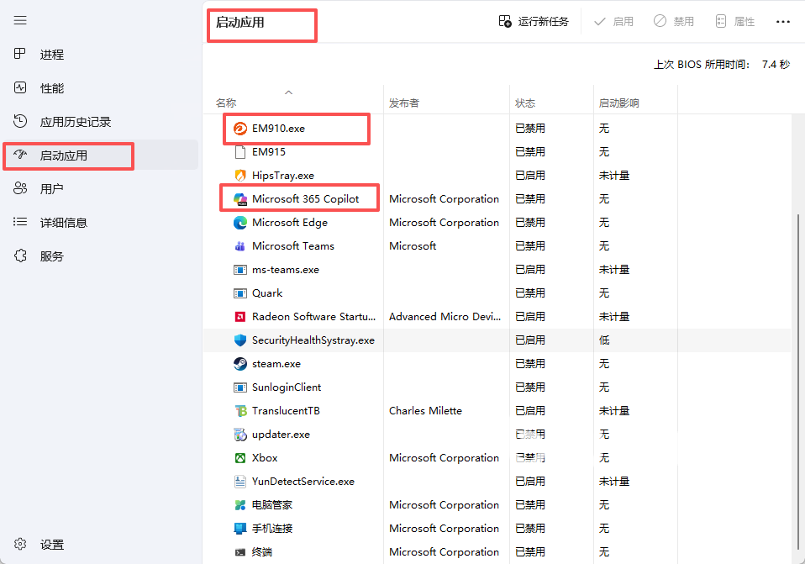Click the Xbox app icon
Image resolution: width=805 pixels, height=564 pixels.
(239, 458)
